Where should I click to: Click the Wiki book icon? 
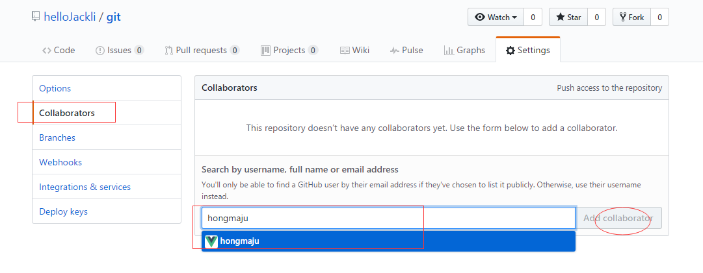344,51
